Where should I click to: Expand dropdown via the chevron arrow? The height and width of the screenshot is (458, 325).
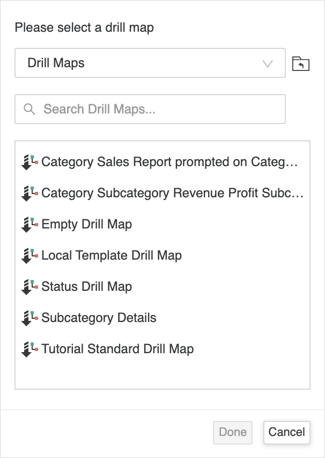coord(268,64)
